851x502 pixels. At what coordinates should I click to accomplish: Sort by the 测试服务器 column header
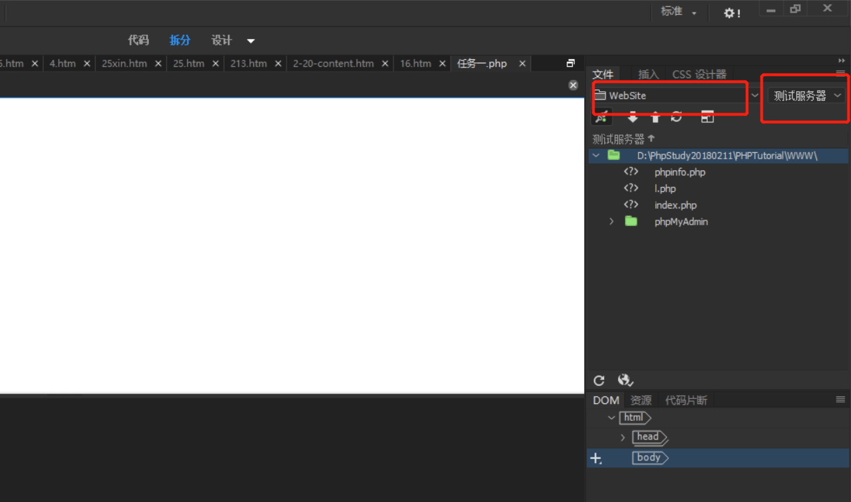(x=624, y=139)
